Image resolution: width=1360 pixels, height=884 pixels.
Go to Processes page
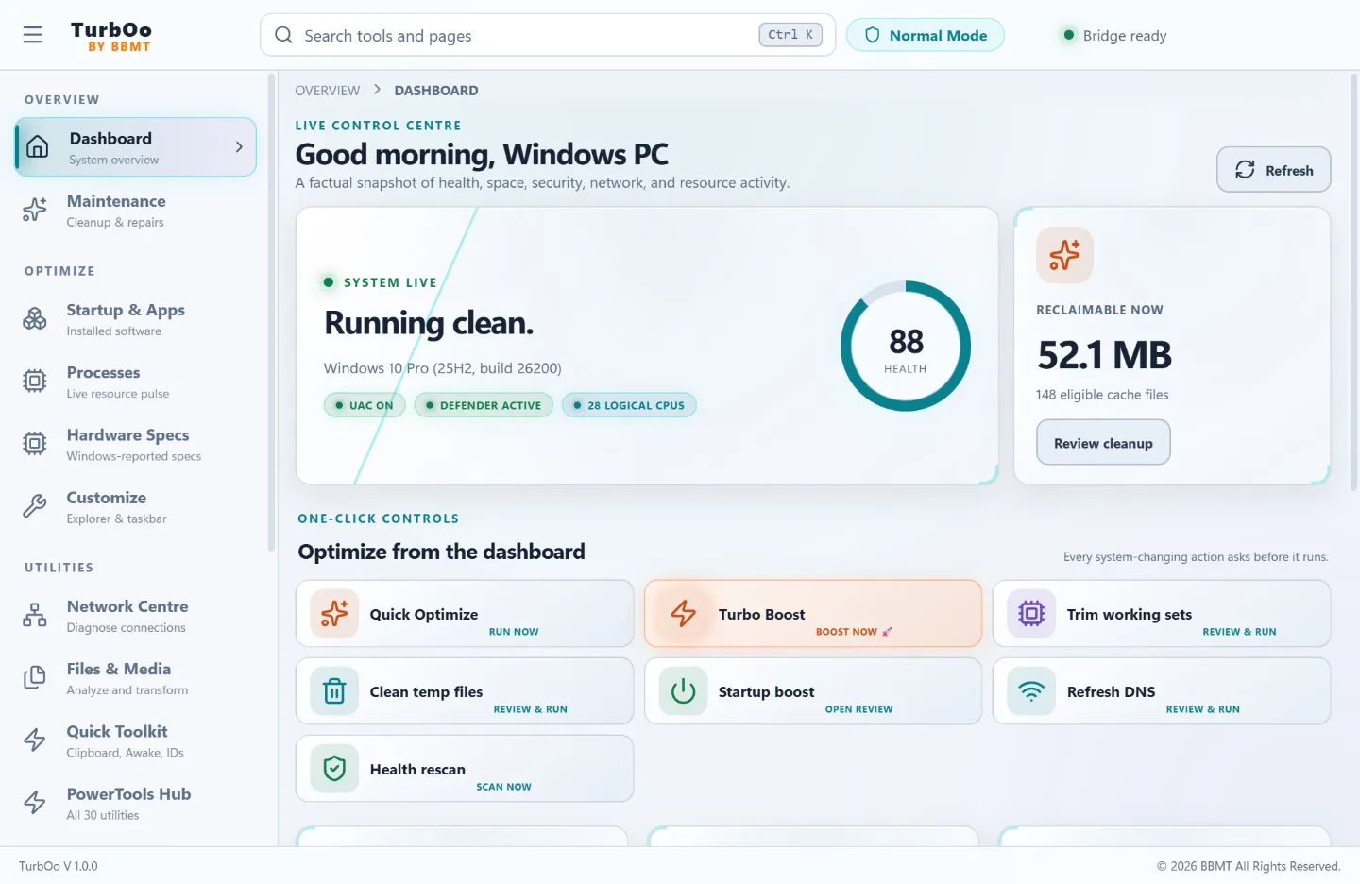click(x=137, y=381)
